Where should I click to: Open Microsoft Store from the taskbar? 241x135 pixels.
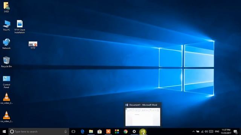click(99, 132)
